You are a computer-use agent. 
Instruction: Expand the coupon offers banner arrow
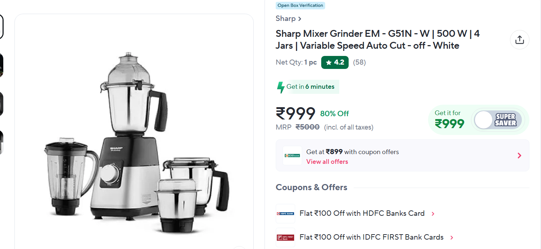click(519, 156)
